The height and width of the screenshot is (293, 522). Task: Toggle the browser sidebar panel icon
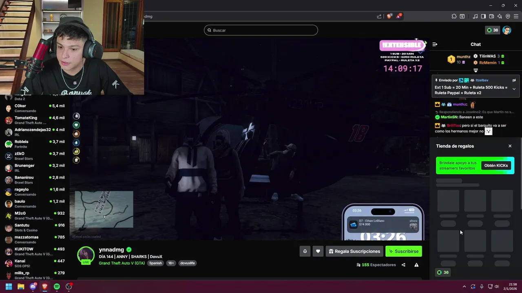click(483, 16)
